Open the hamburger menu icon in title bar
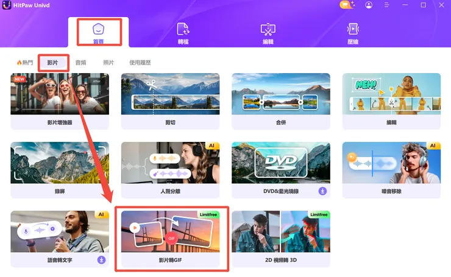The width and height of the screenshot is (451, 277). 386,5
